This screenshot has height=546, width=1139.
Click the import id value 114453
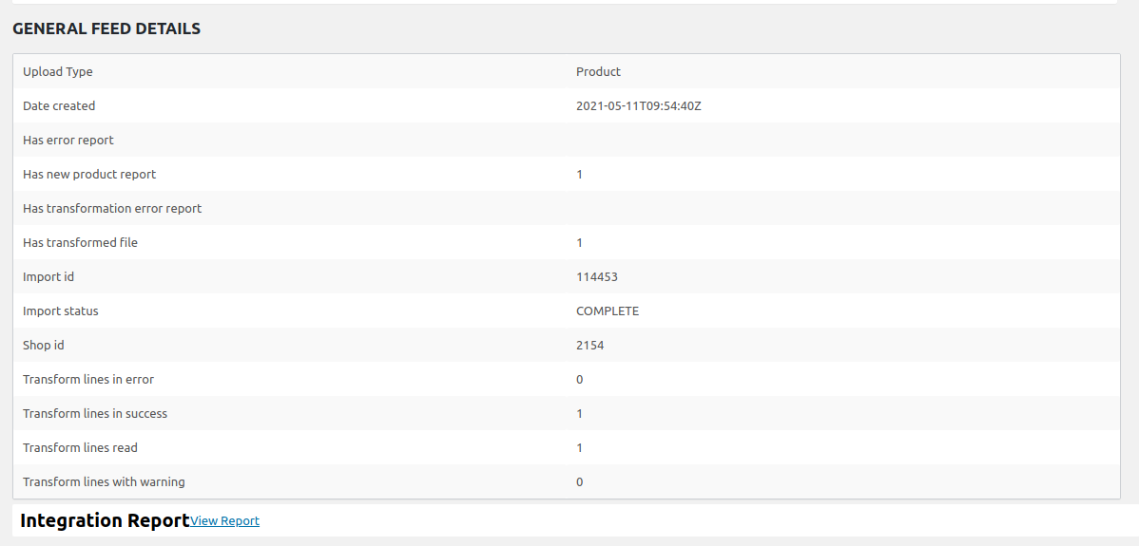point(597,277)
